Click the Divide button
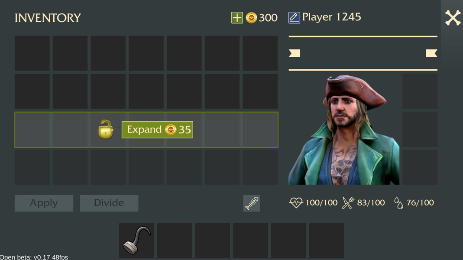This screenshot has height=260, width=463. [x=109, y=203]
